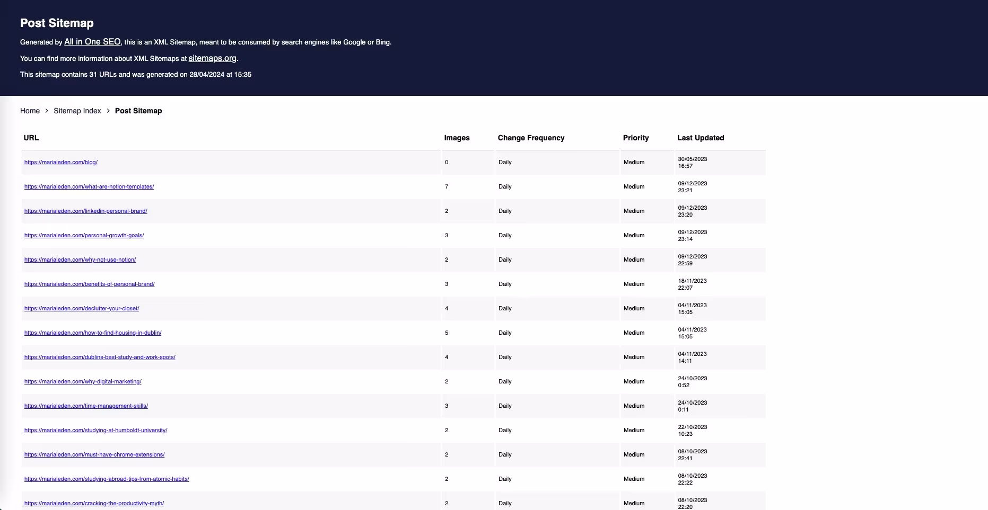Click Medium priority in the blog row
The width and height of the screenshot is (988, 510).
(x=634, y=162)
